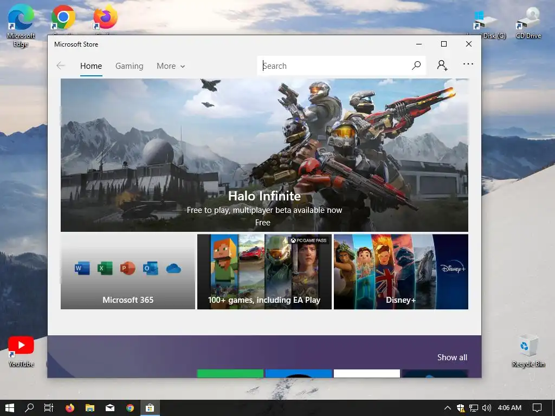Click the PC Game Pass badge
The height and width of the screenshot is (416, 555).
pos(308,240)
